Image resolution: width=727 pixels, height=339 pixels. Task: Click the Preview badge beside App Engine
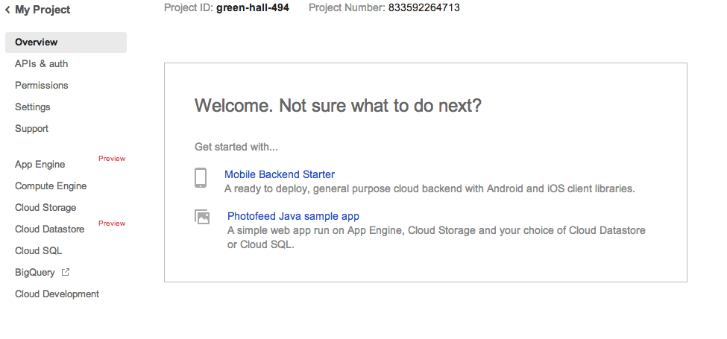pos(112,159)
